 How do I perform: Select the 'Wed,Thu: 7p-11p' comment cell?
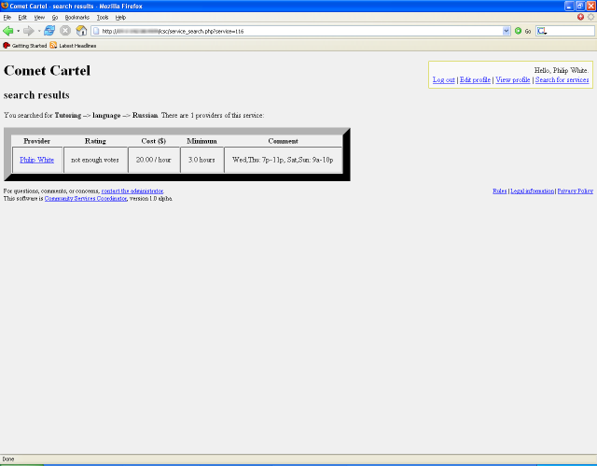pyautogui.click(x=283, y=160)
